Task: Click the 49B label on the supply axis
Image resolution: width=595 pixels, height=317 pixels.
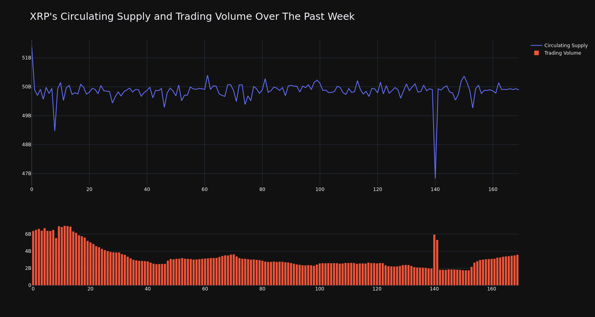Action: tap(27, 116)
